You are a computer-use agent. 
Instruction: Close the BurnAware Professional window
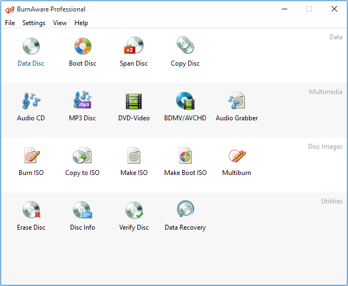pyautogui.click(x=334, y=9)
